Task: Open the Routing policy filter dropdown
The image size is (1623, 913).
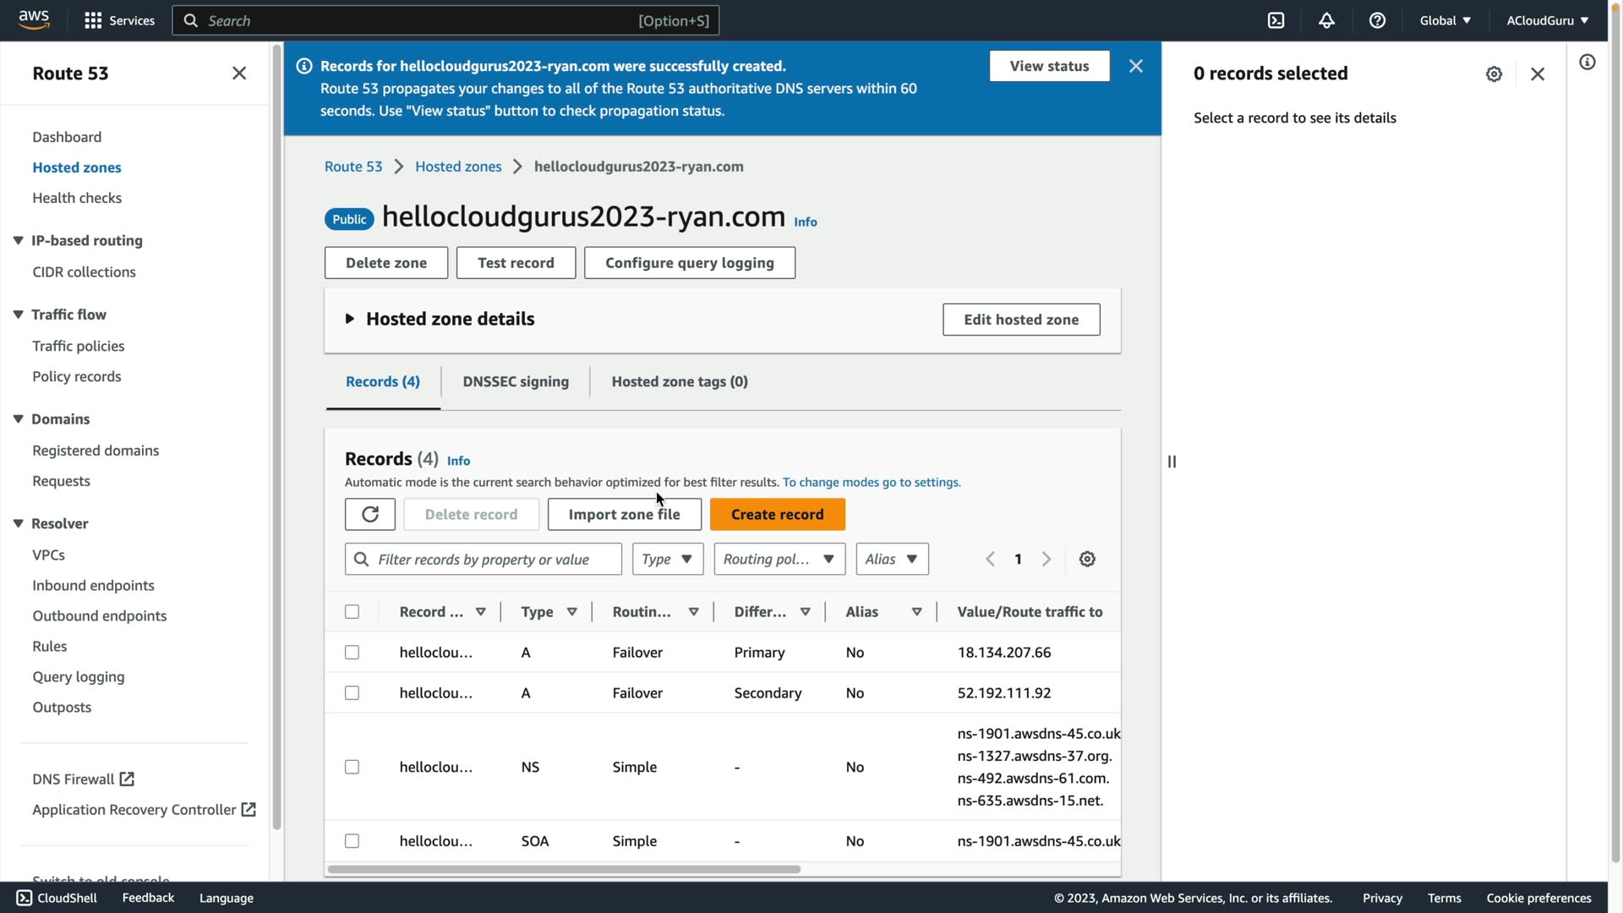Action: (x=779, y=559)
